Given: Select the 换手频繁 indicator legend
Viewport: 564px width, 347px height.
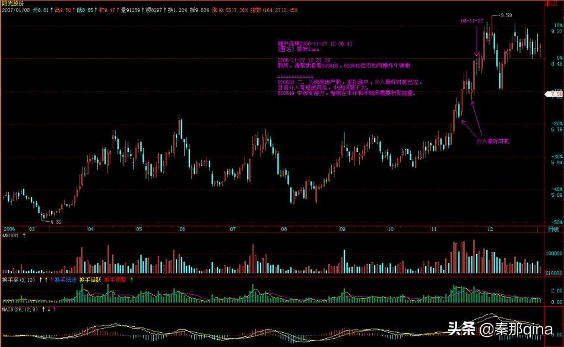Looking at the screenshot, I should 115,279.
